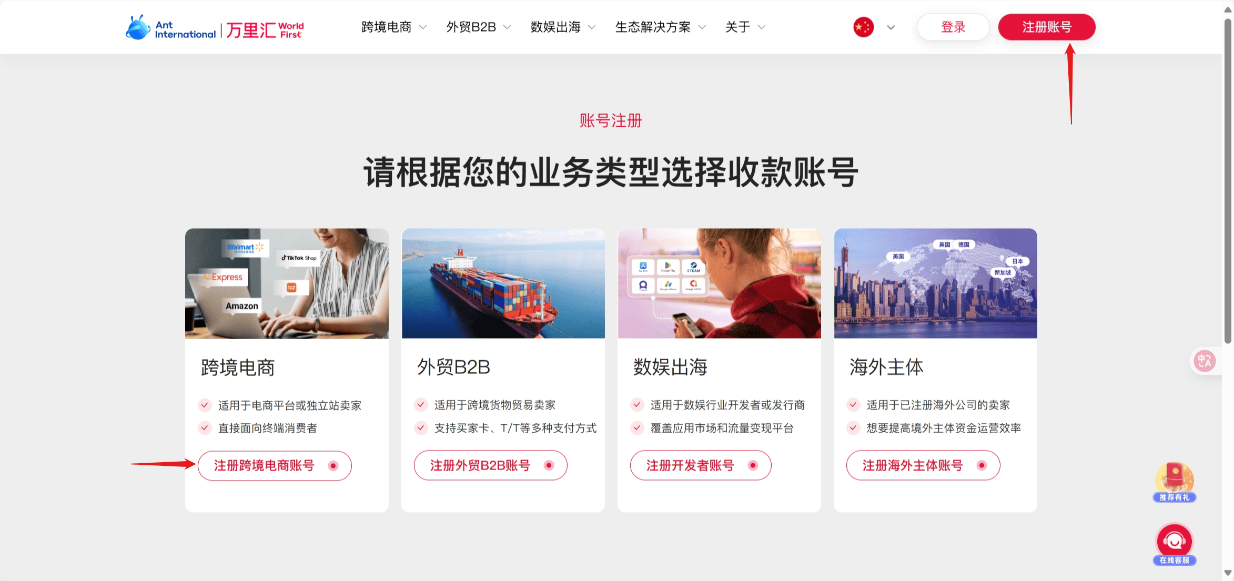Click red dot icon in 注册开发者账号 button

[x=753, y=465]
